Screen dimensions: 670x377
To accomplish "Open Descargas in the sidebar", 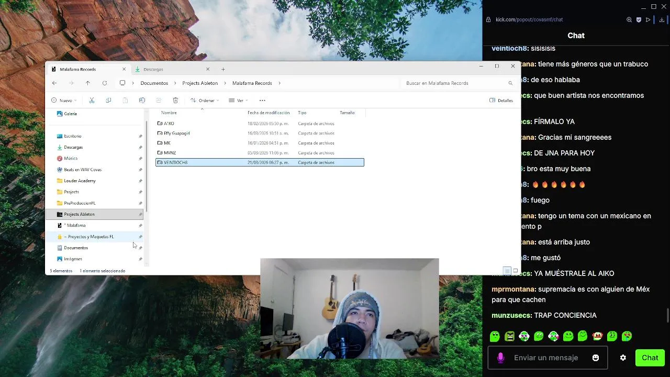I will (x=73, y=147).
